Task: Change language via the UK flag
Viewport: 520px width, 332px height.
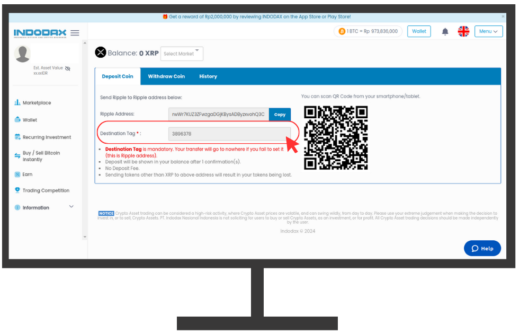Action: 463,31
